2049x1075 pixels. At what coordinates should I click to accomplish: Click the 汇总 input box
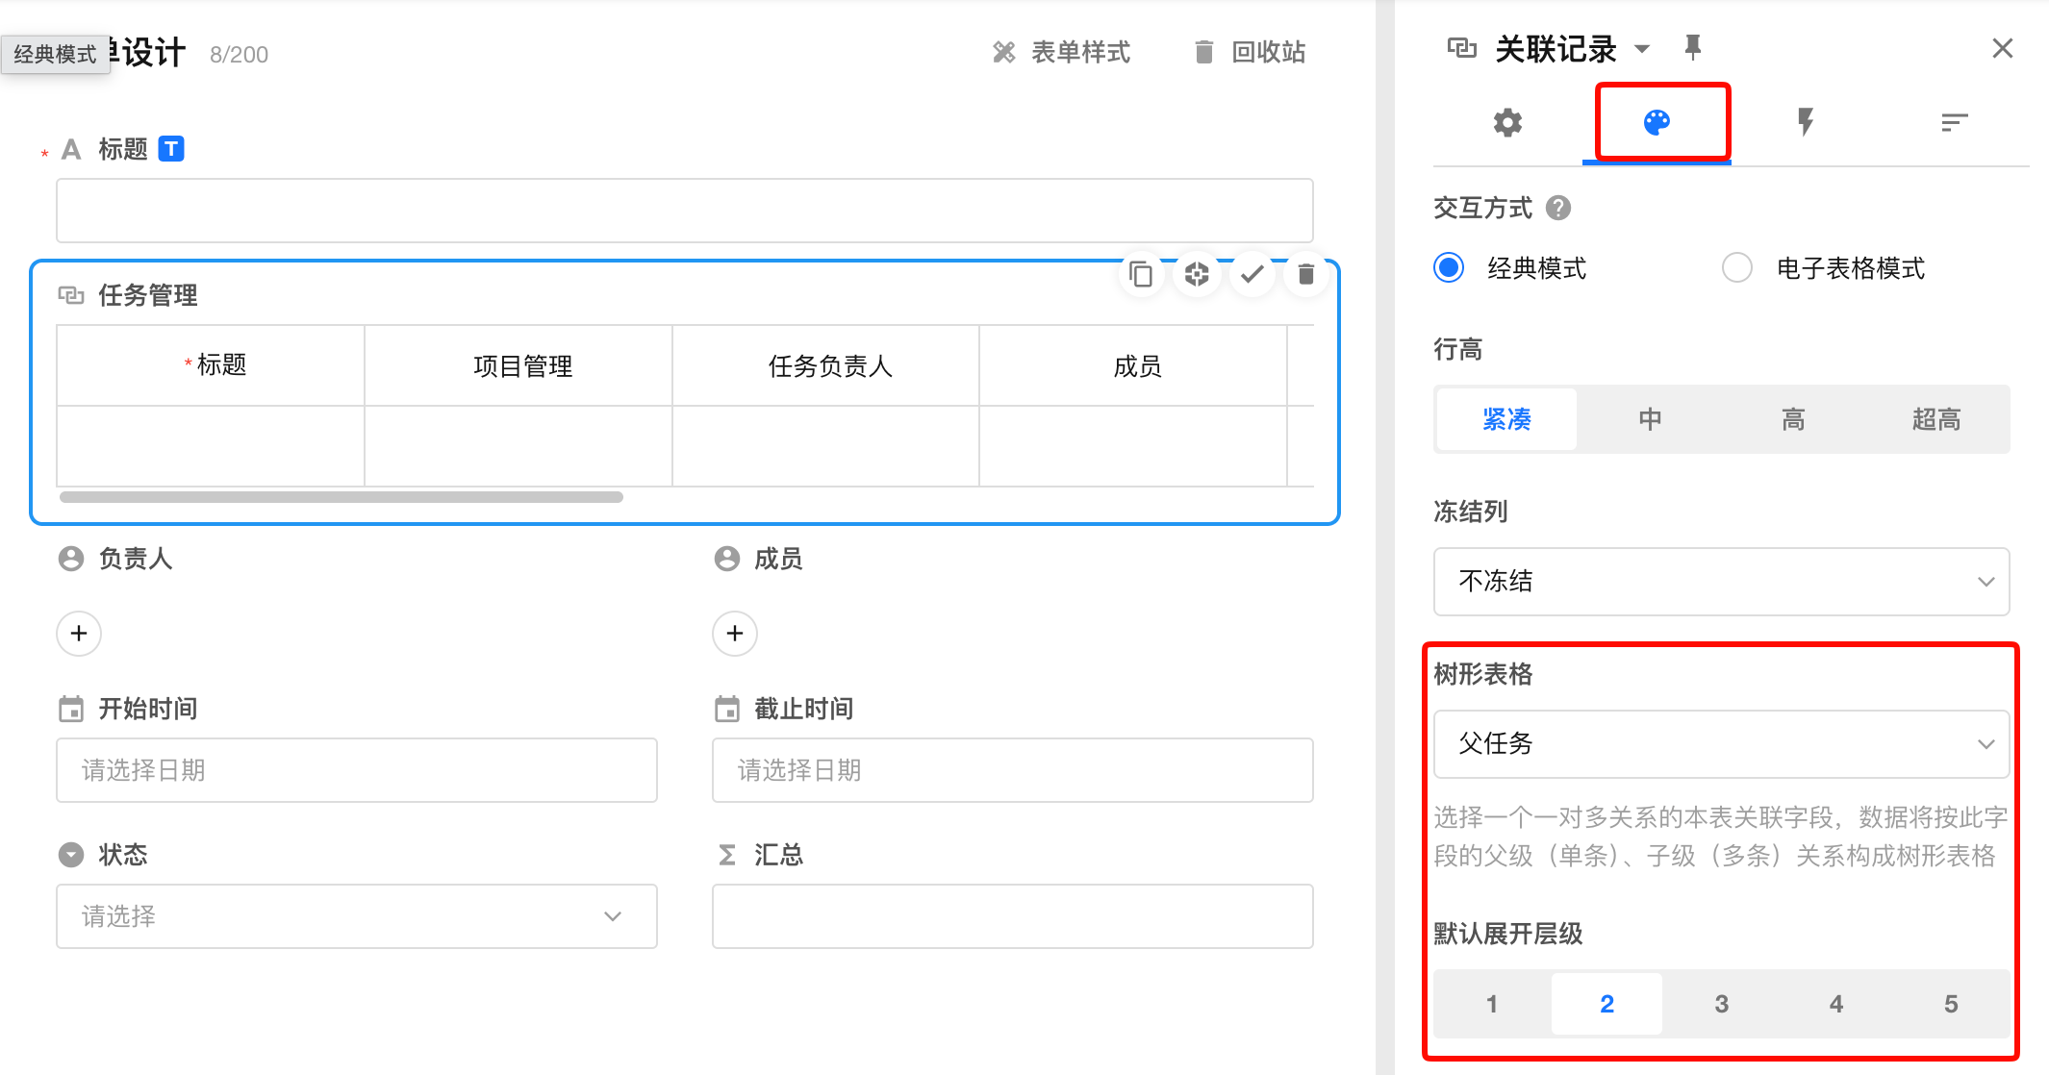[x=1013, y=916]
